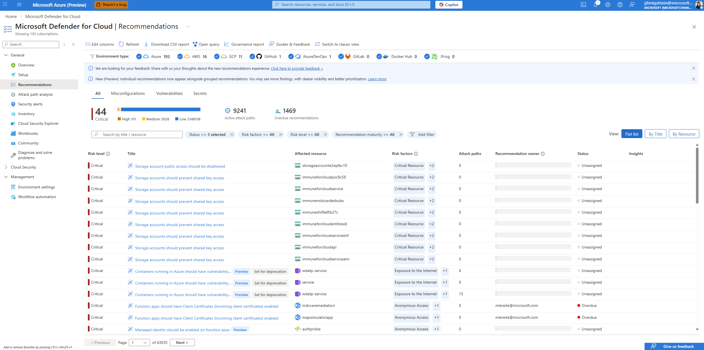The height and width of the screenshot is (350, 704).
Task: Select the Misconfigurations tab
Action: click(128, 94)
